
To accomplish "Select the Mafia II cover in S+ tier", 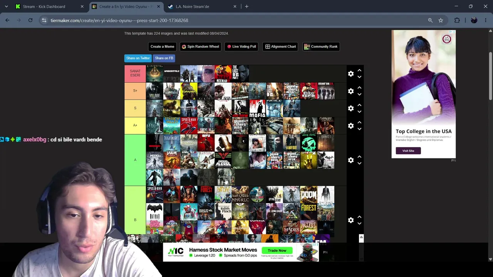I will [x=326, y=91].
